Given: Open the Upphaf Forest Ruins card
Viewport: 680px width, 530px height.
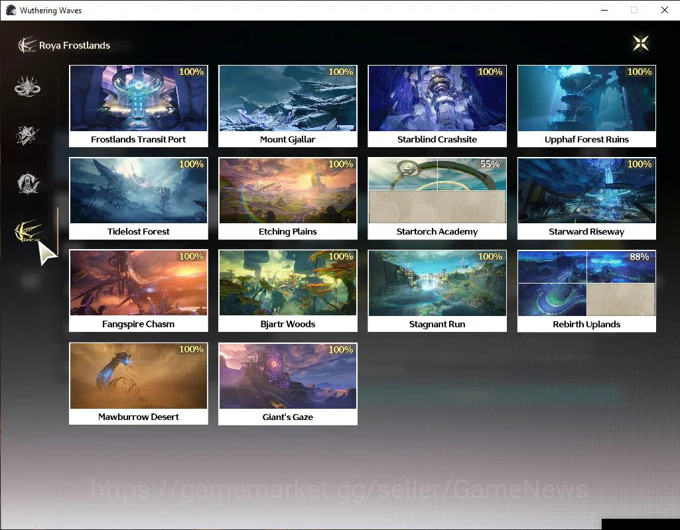Looking at the screenshot, I should (x=586, y=106).
